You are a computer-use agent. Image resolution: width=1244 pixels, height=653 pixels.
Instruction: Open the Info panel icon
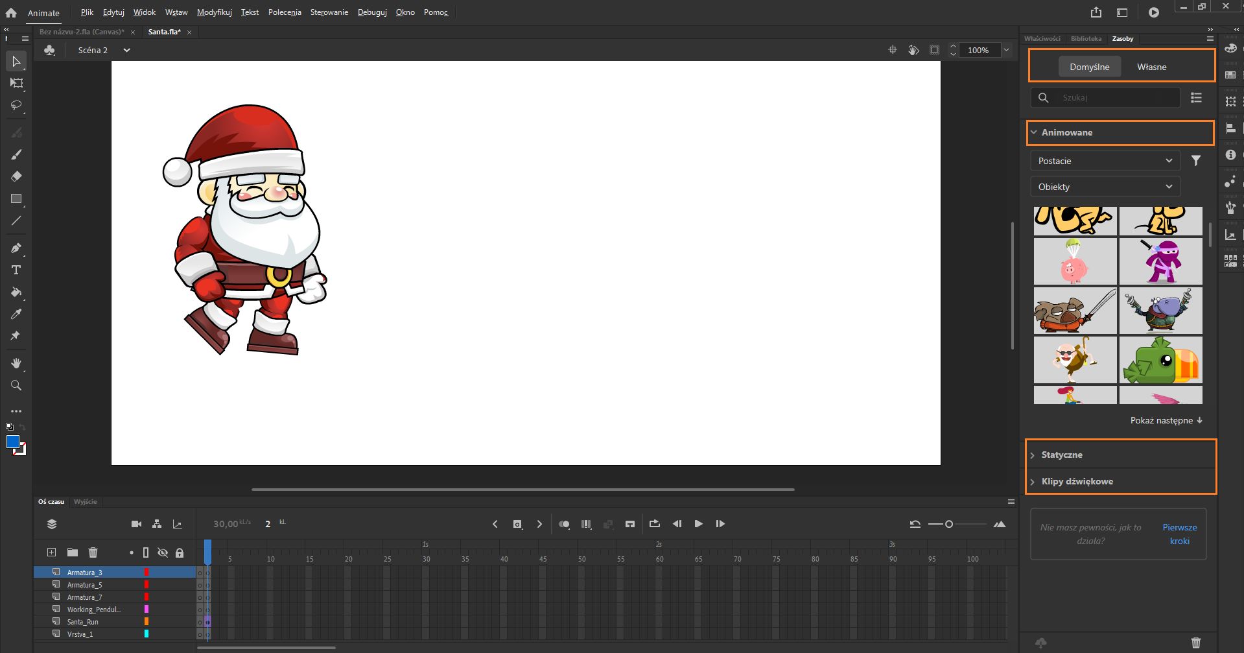1230,155
